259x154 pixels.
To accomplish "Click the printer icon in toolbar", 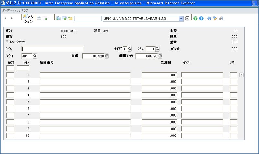I will click(x=39, y=18).
